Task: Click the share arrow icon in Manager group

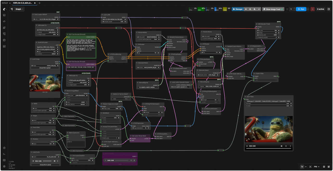Action: coord(259,9)
